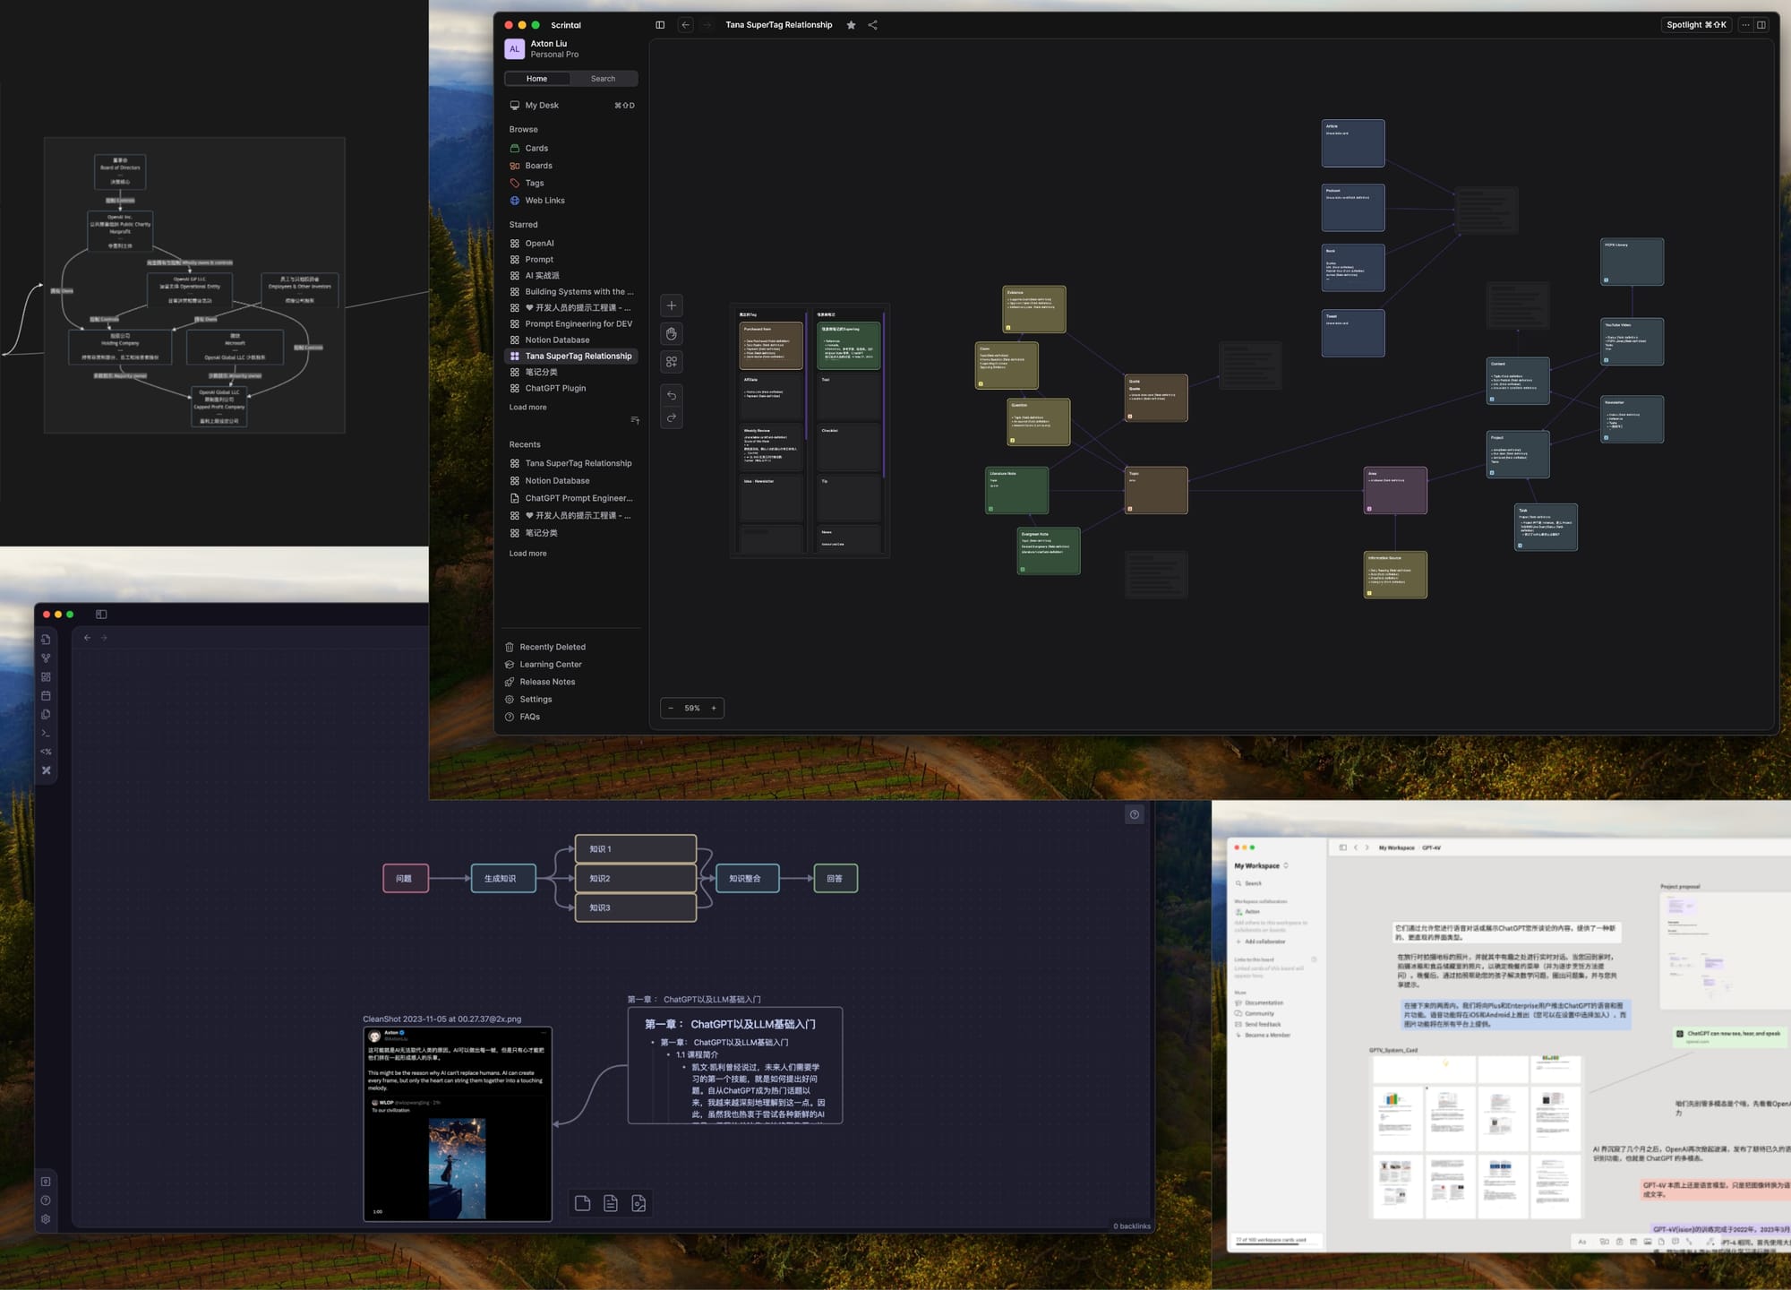Select Tana SuperTag Relationship starred item
Viewport: 1791px width, 1290px height.
coord(578,355)
